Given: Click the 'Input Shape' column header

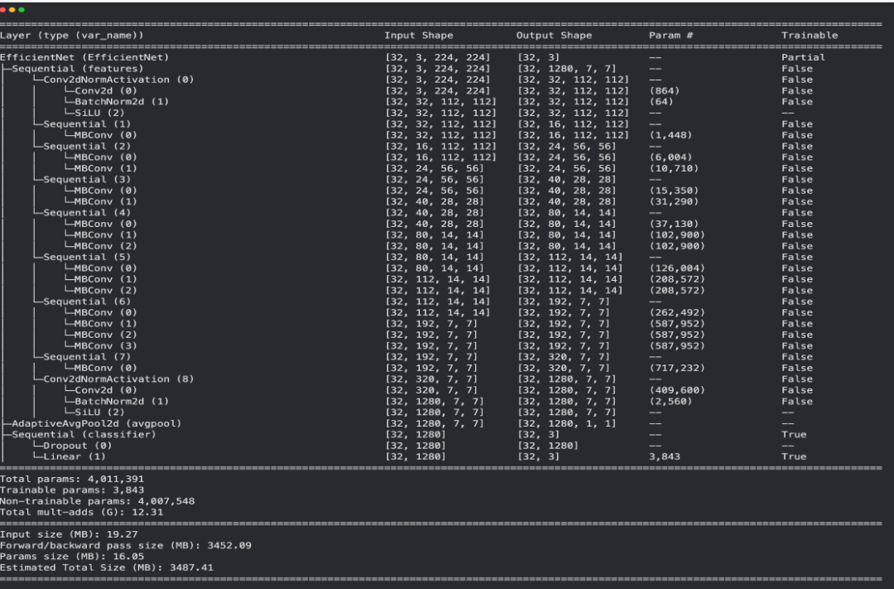Looking at the screenshot, I should pyautogui.click(x=419, y=36).
